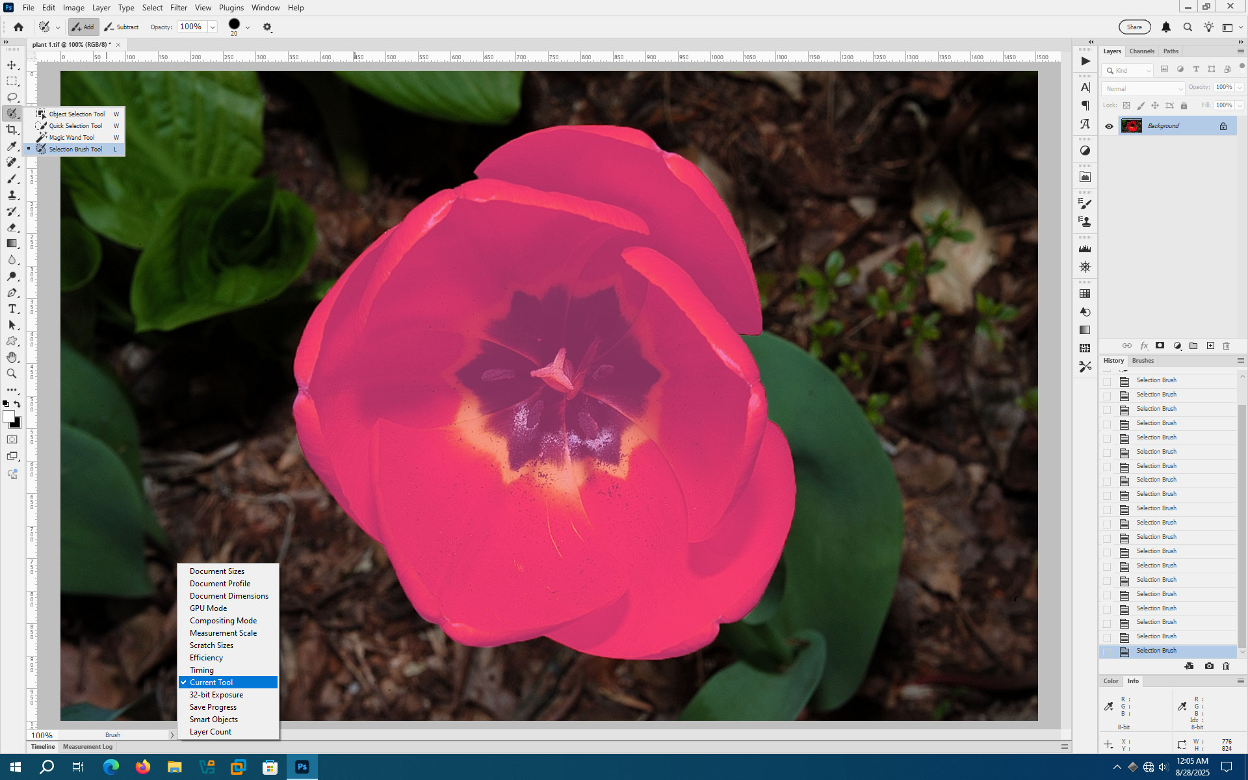
Task: Open the Filter menu
Action: [x=179, y=7]
